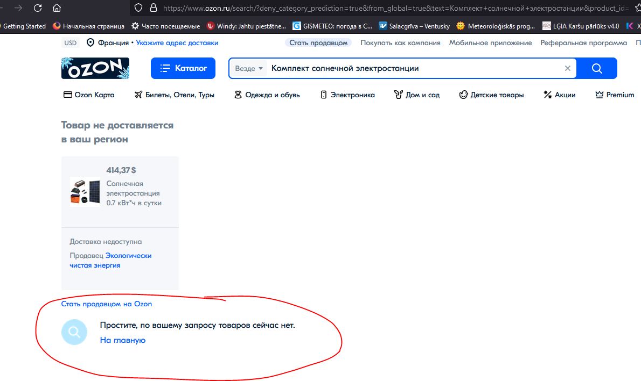Click the solar power station product thumbnail
Viewport: 641px width, 381px height.
(x=85, y=192)
